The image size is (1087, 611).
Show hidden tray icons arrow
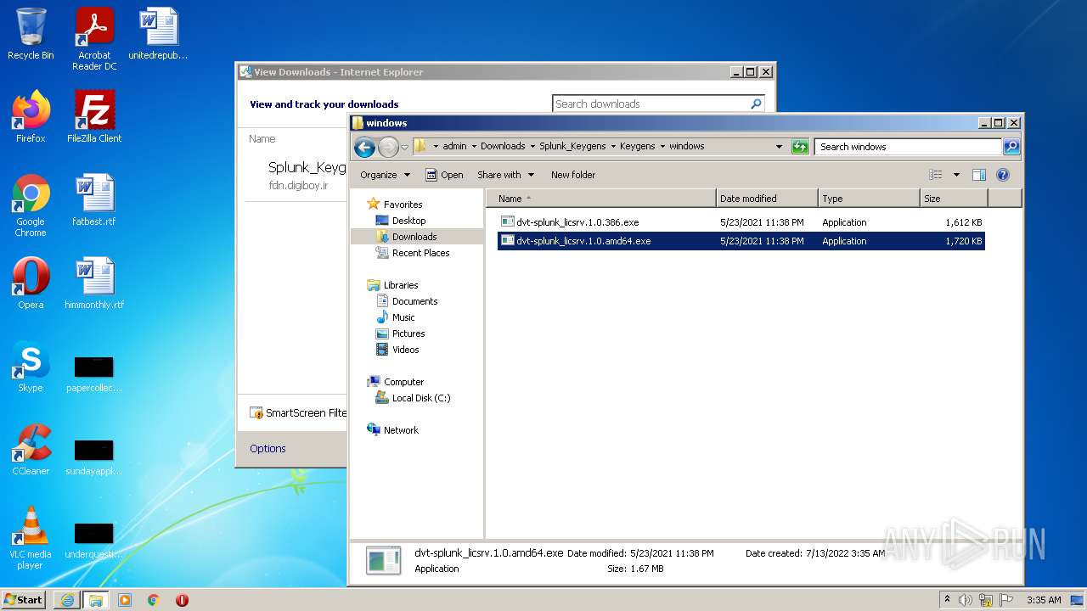(x=947, y=599)
